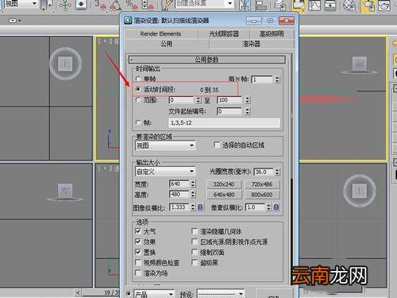The width and height of the screenshot is (397, 298).
Task: Switch to the 公用 tab
Action: (167, 44)
